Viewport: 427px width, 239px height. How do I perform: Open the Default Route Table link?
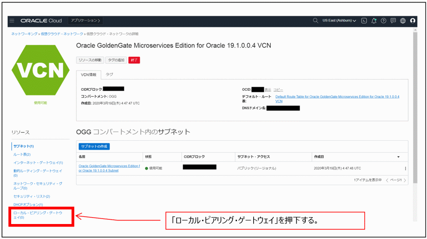(337, 99)
